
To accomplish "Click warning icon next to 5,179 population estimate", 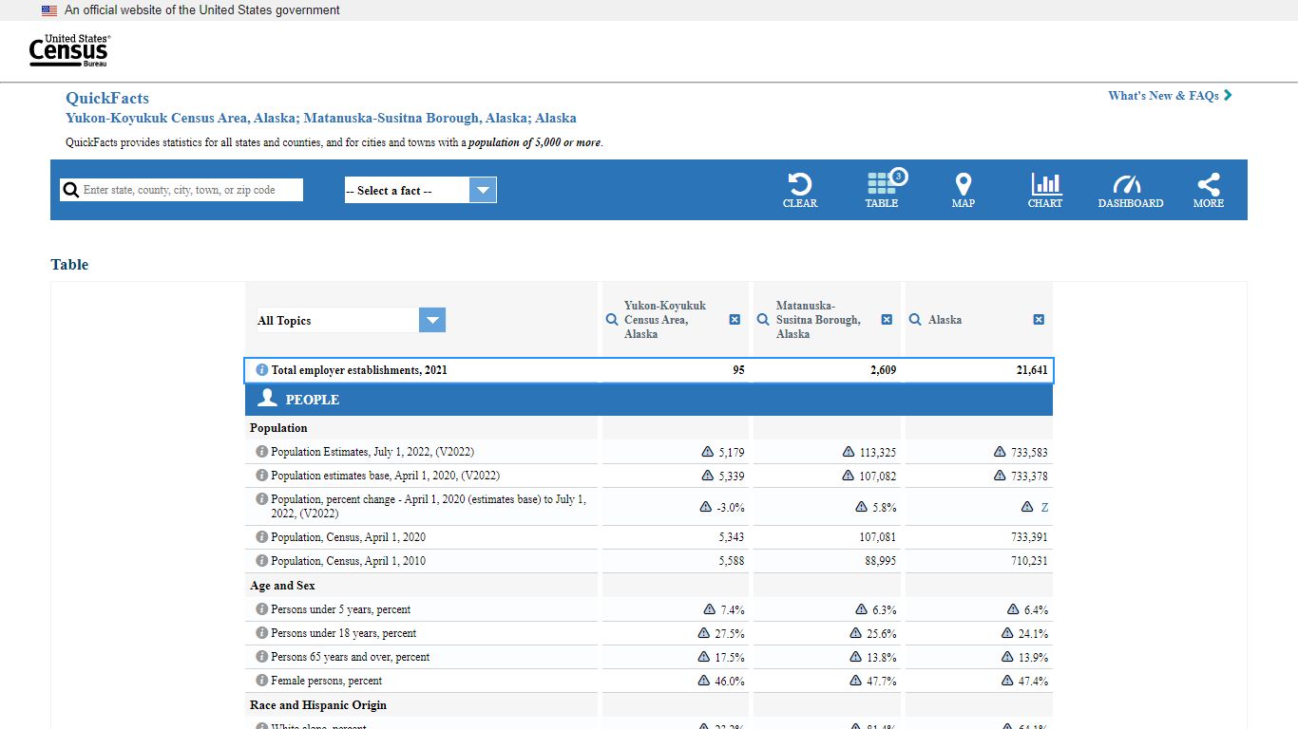I will (707, 452).
